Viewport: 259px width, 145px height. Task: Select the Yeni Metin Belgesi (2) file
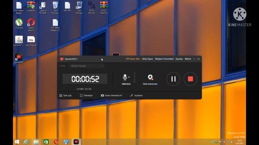(55, 25)
